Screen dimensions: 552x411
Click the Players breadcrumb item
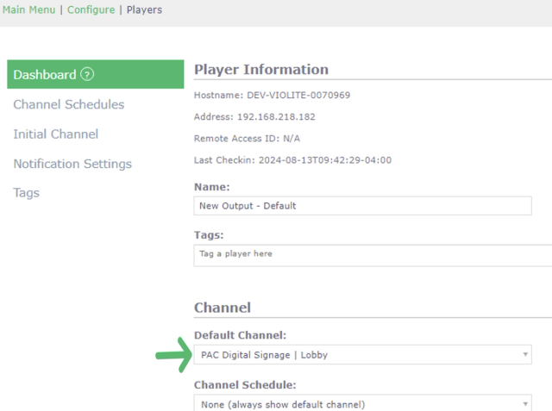coord(144,9)
